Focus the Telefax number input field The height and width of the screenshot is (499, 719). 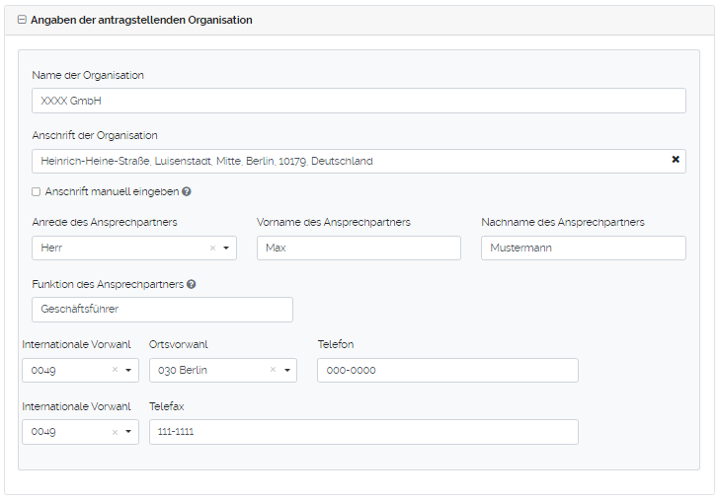pyautogui.click(x=363, y=433)
